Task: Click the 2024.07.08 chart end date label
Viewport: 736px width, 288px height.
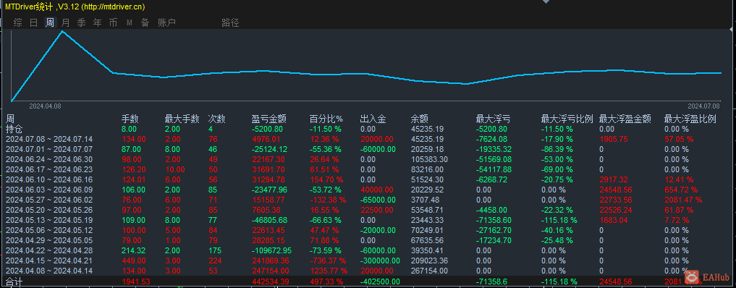Action: click(x=703, y=106)
